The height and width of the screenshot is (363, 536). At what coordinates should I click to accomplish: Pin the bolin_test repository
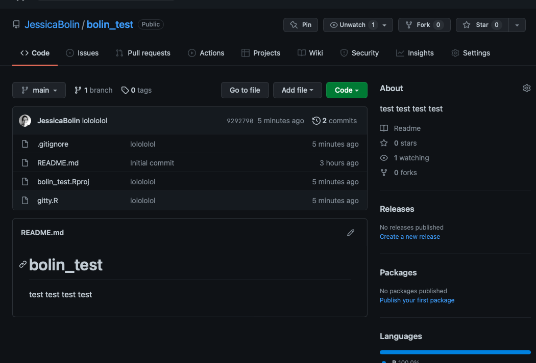pyautogui.click(x=301, y=25)
